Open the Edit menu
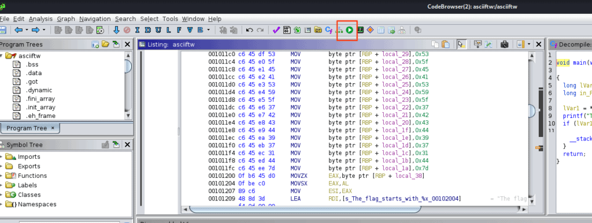Screen dimensions: 592x223 [19, 19]
